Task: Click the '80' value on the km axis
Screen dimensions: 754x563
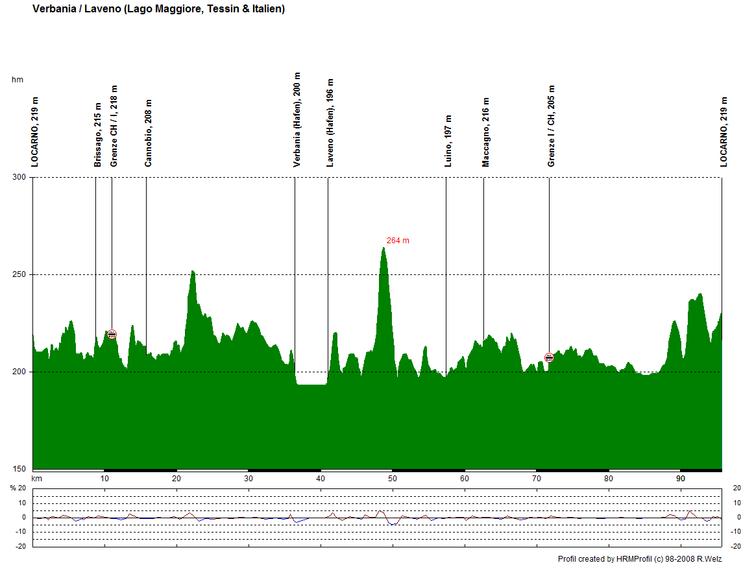Action: (x=608, y=479)
